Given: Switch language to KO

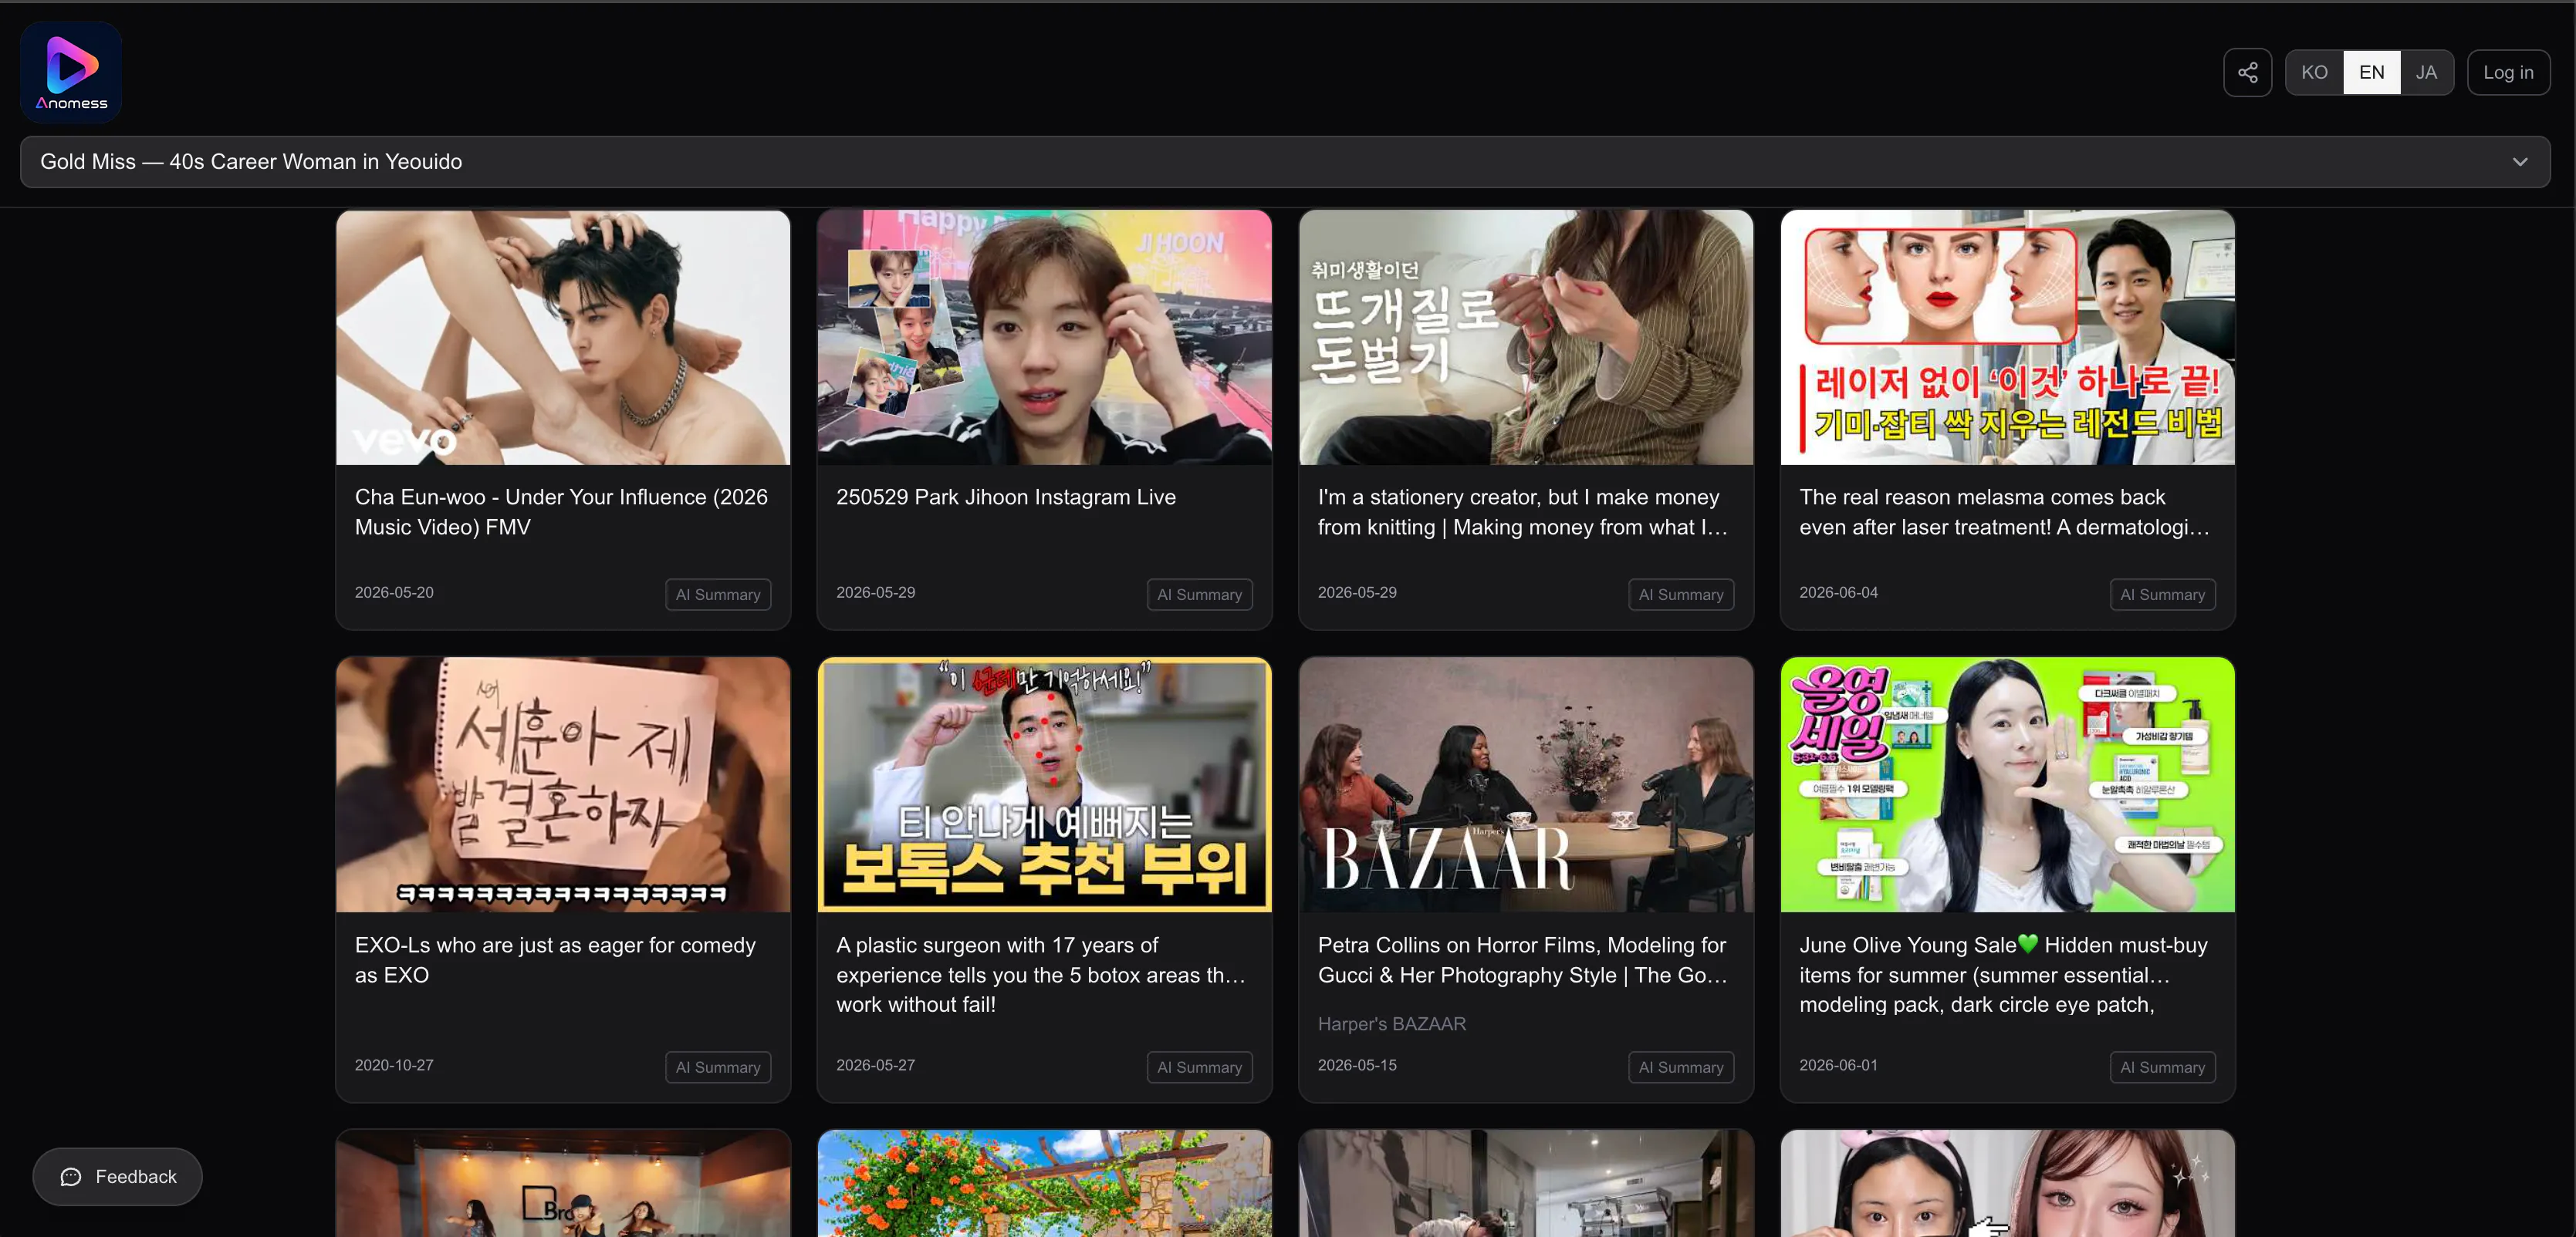Looking at the screenshot, I should click(2314, 72).
